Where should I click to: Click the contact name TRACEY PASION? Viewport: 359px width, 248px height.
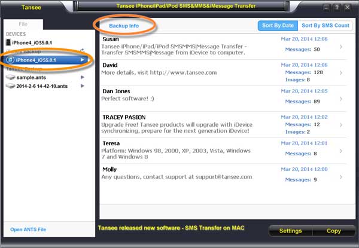[124, 117]
